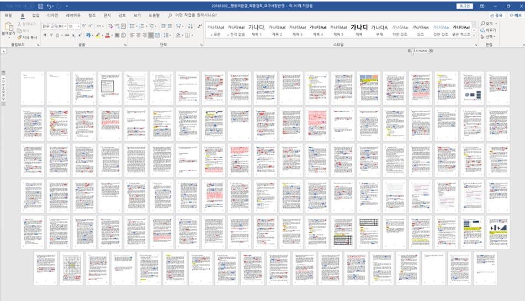Click the Login (로그인) button
The image size is (525, 301).
click(x=464, y=6)
